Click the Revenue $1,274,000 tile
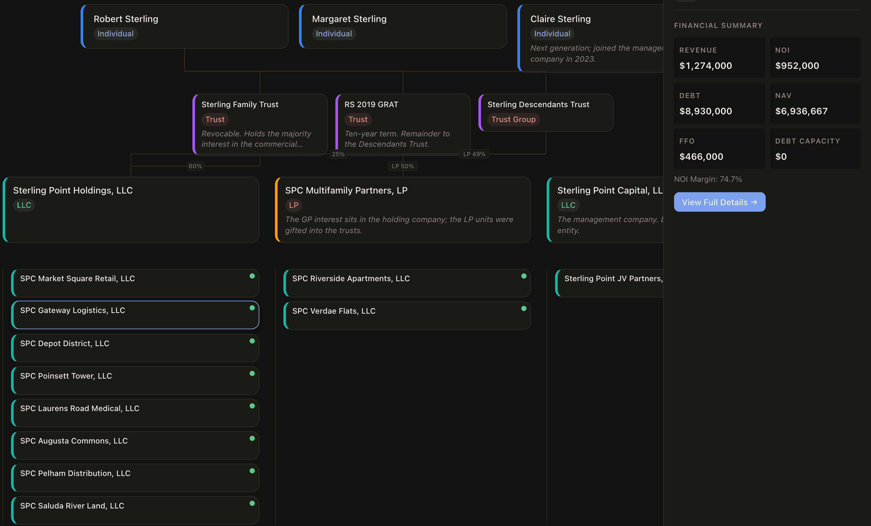871x526 pixels. click(719, 58)
